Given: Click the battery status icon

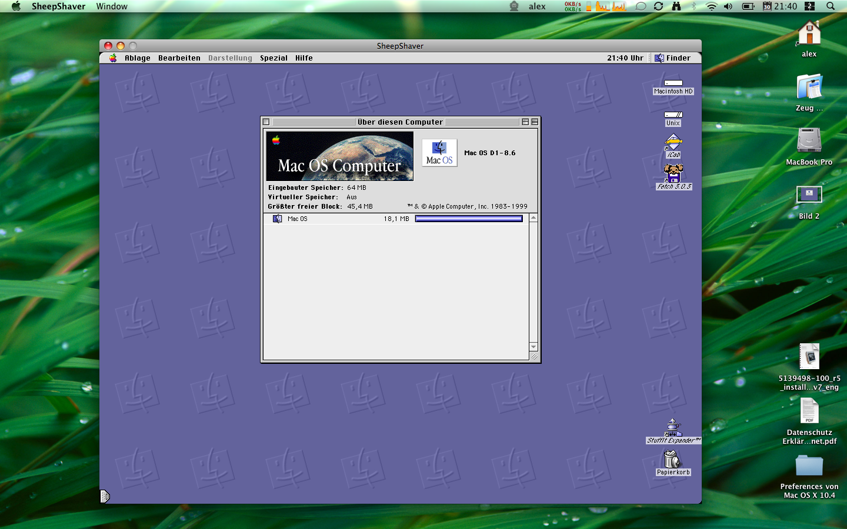Looking at the screenshot, I should [748, 6].
